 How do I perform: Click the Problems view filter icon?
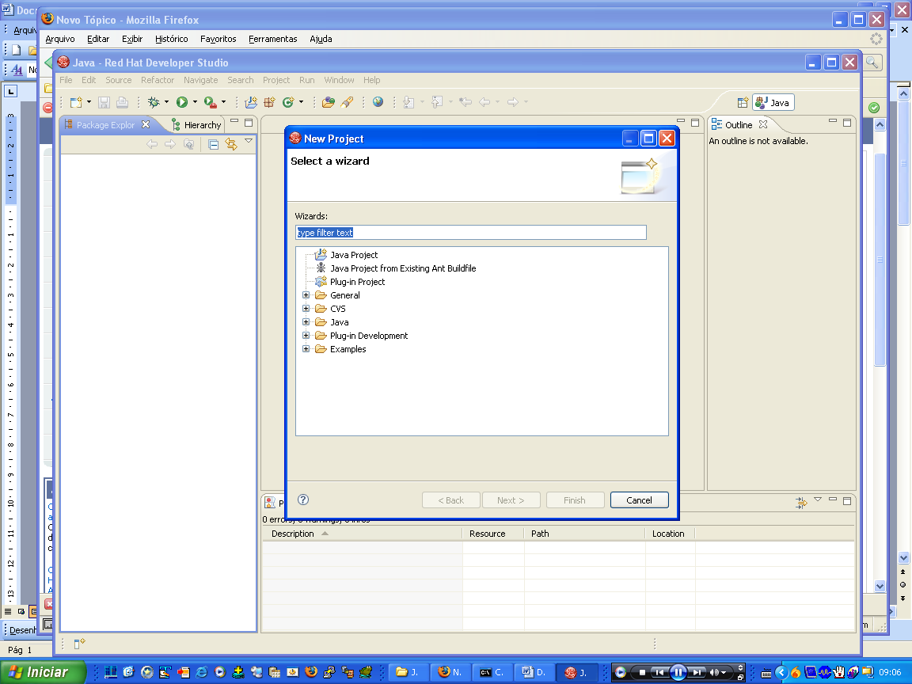click(801, 503)
